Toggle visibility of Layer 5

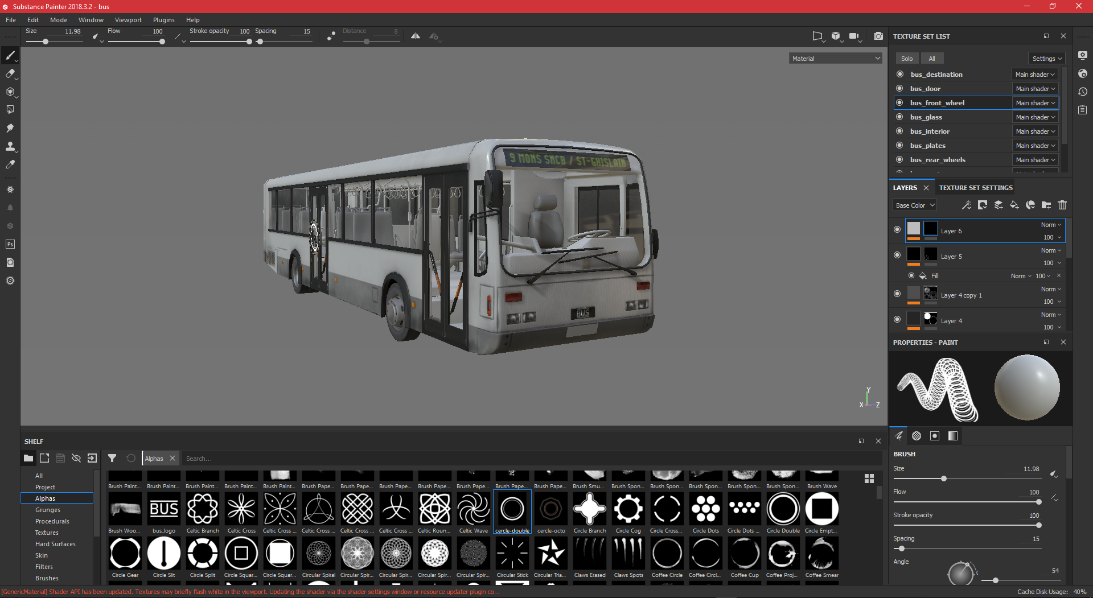[897, 255]
